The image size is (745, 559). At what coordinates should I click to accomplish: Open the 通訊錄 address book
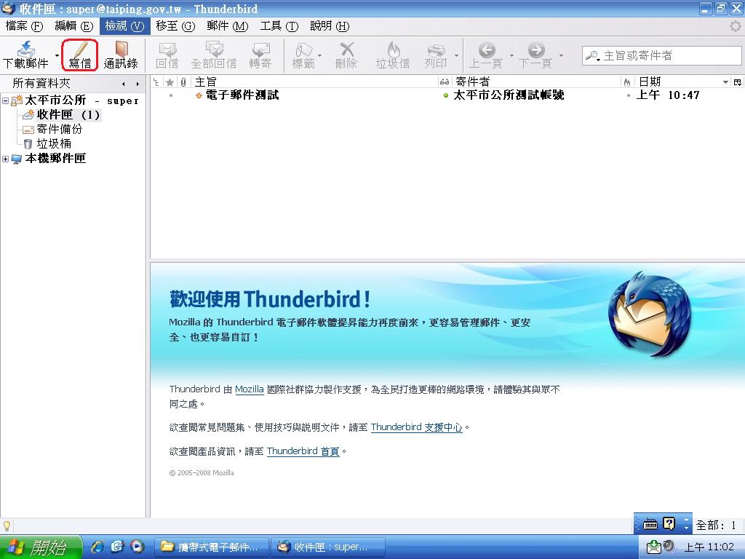coord(121,55)
